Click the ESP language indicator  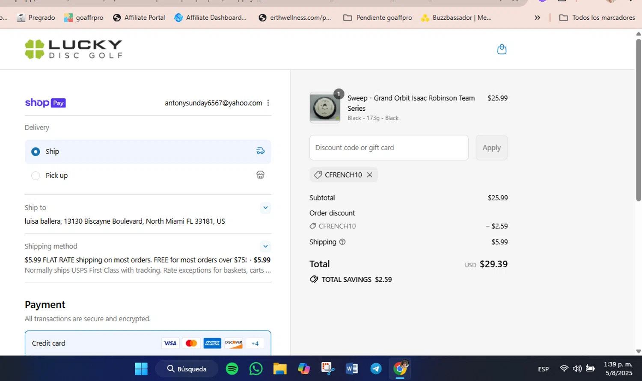point(544,369)
